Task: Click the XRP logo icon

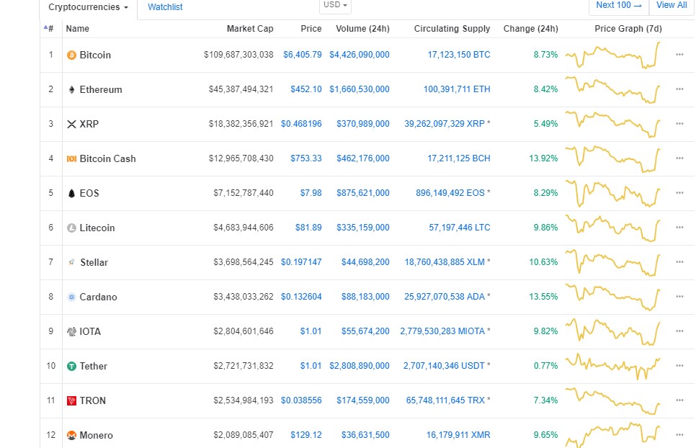Action: 71,124
